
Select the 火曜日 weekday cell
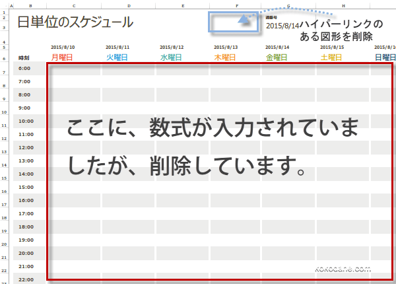tap(117, 57)
